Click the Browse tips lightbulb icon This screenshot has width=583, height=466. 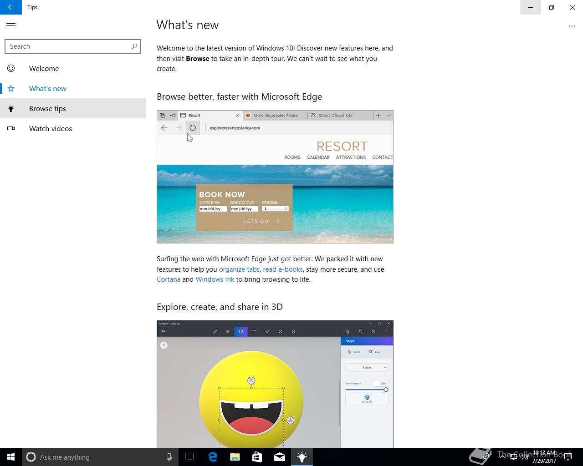point(11,108)
